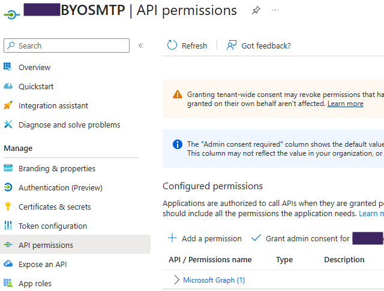Go to App roles
The image size is (384, 291).
pos(35,283)
